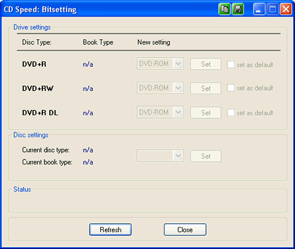This screenshot has width=295, height=249.
Task: Click the Close button
Action: point(185,229)
